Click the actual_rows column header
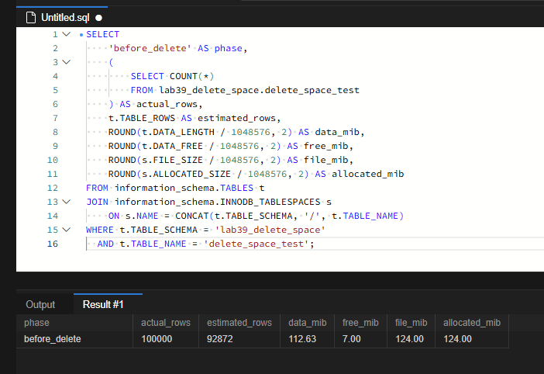 point(166,323)
